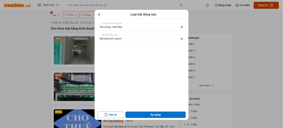Open the notification bell
Screen dimensions: 283x128
pyautogui.click(x=207, y=5)
